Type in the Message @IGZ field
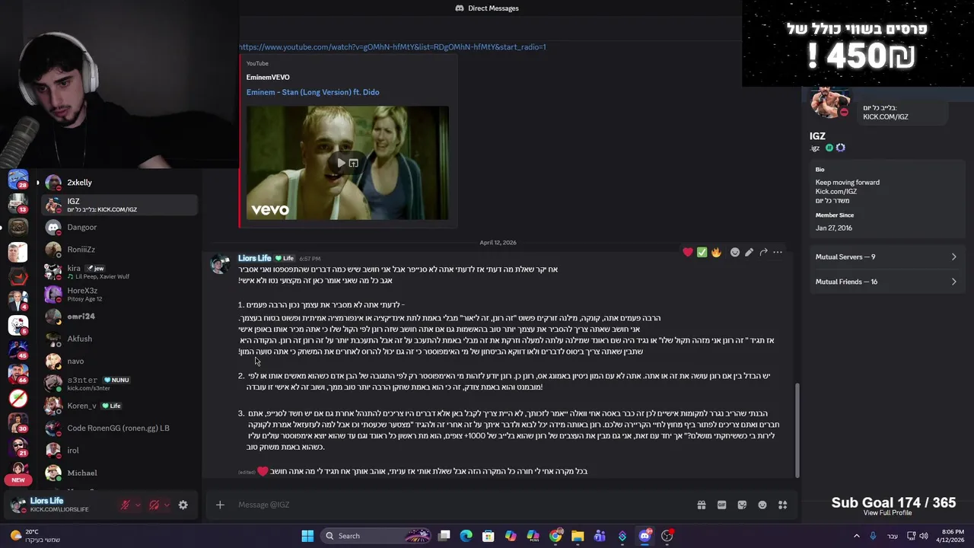Image resolution: width=974 pixels, height=548 pixels. [457, 505]
